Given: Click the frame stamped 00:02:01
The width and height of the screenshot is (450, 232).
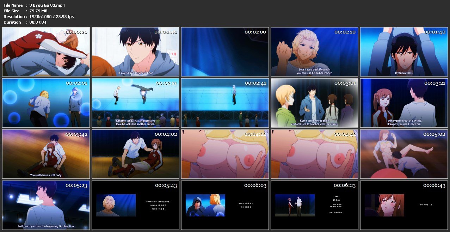Looking at the screenshot, I should click(46, 103).
